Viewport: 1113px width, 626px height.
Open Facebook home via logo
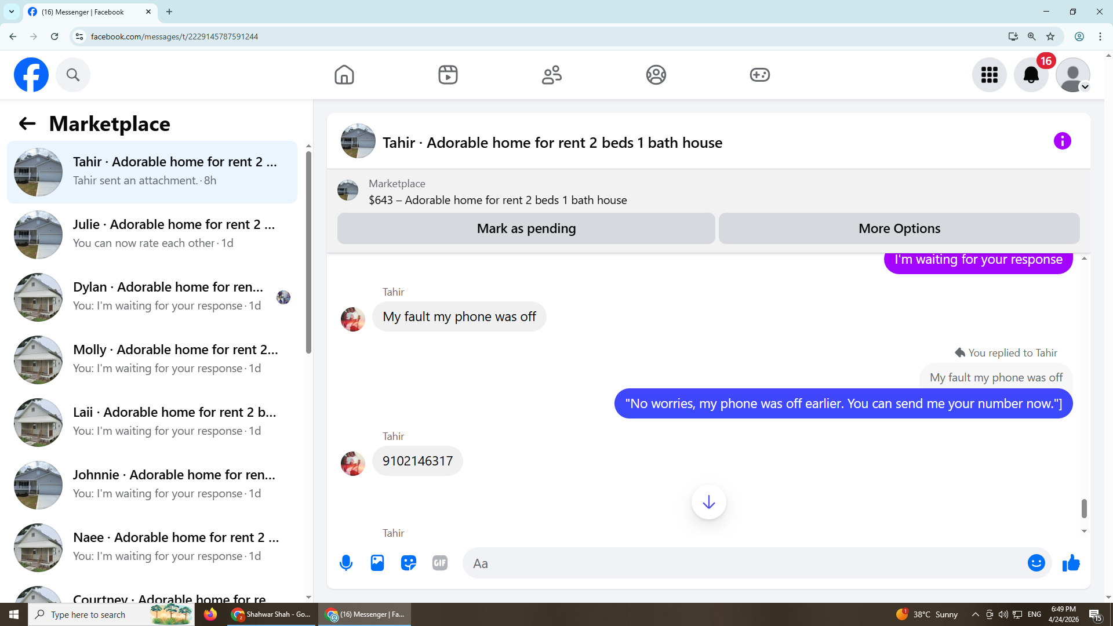click(x=31, y=75)
